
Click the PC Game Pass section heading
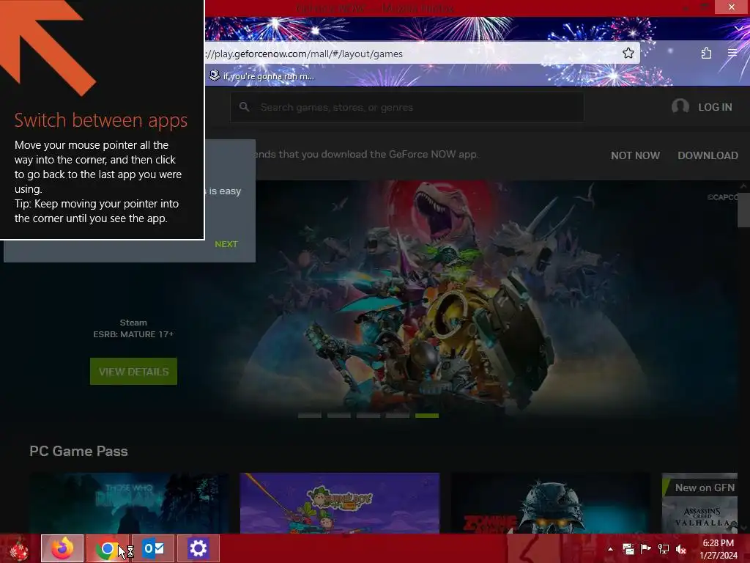[78, 451]
